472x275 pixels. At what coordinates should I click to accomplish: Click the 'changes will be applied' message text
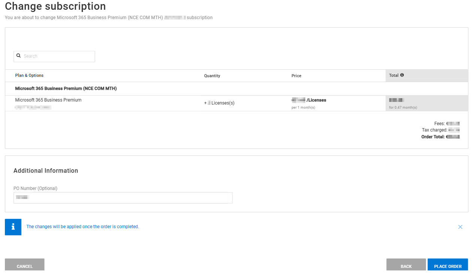click(82, 227)
